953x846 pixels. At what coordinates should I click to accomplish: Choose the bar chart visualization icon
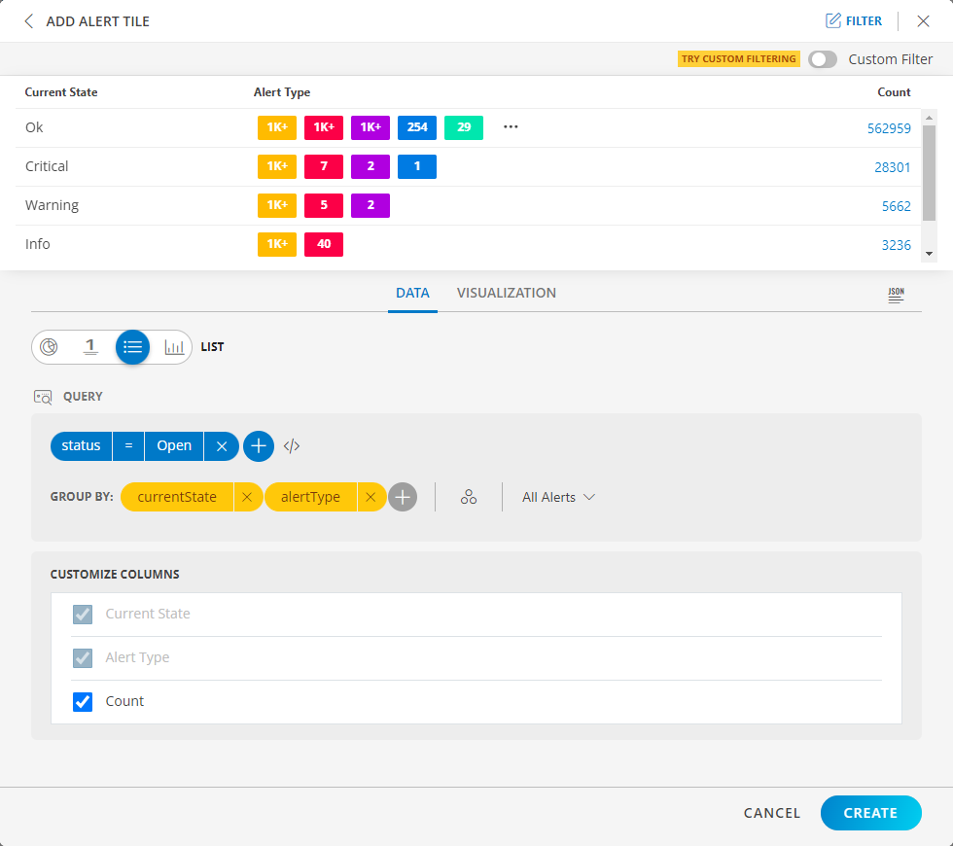[174, 347]
